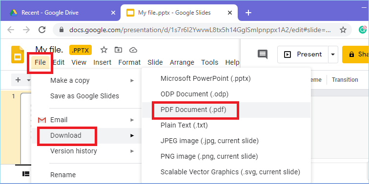Go back with the browser arrow
This screenshot has height=184, width=369.
pos(11,30)
